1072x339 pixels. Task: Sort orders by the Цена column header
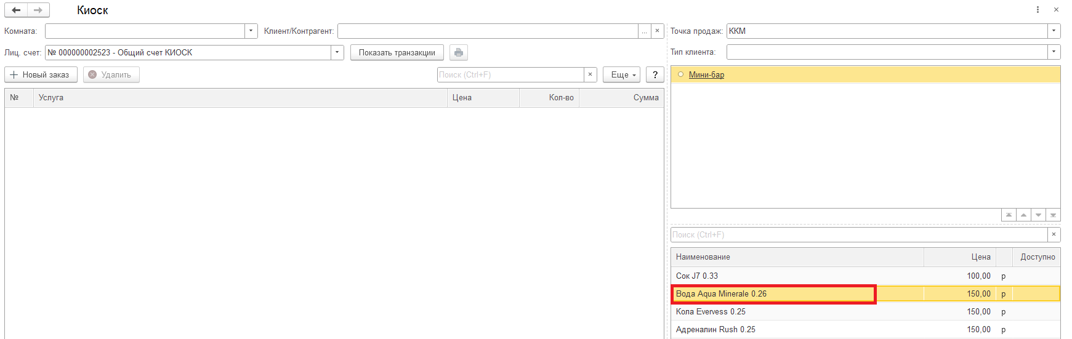pos(483,98)
